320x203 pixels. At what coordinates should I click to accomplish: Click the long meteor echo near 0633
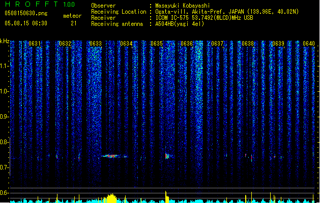[x=114, y=156]
